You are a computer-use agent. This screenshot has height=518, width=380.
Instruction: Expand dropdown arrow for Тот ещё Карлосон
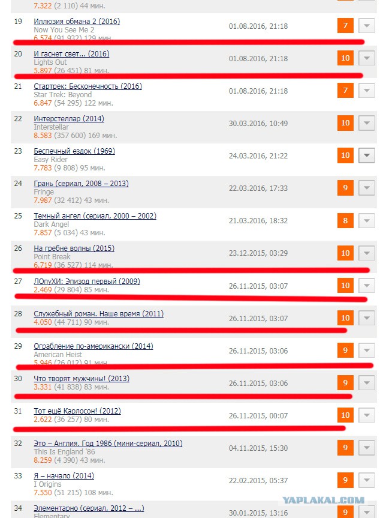(x=366, y=415)
